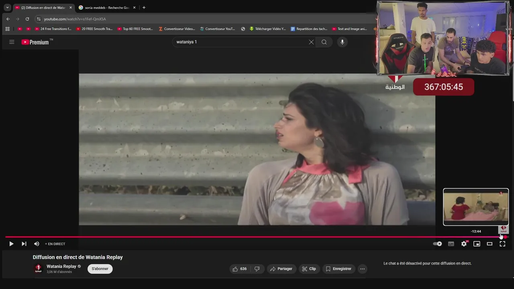The width and height of the screenshot is (514, 289).
Task: Subscribe with S'abonner button
Action: pyautogui.click(x=100, y=269)
